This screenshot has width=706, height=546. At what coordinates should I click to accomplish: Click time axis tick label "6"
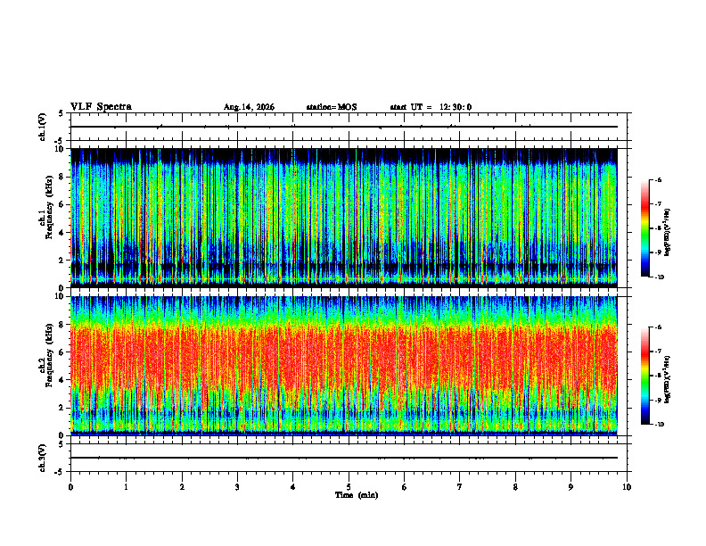tap(405, 487)
